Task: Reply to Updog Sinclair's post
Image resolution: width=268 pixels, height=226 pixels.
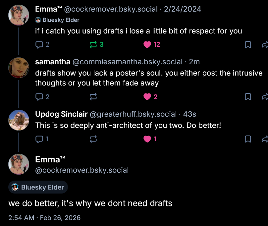Action: [39, 139]
